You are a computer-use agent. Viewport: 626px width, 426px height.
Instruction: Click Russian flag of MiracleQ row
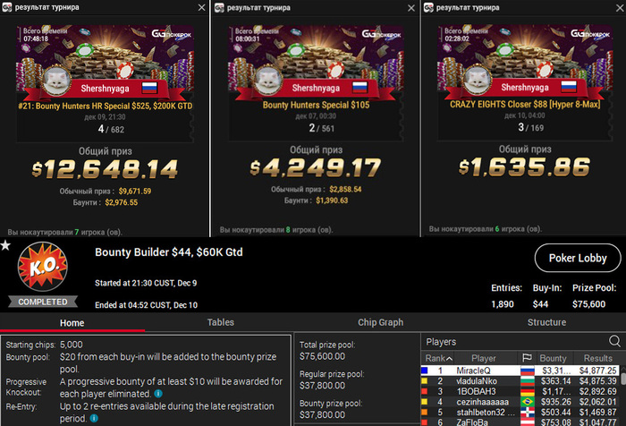[x=528, y=371]
